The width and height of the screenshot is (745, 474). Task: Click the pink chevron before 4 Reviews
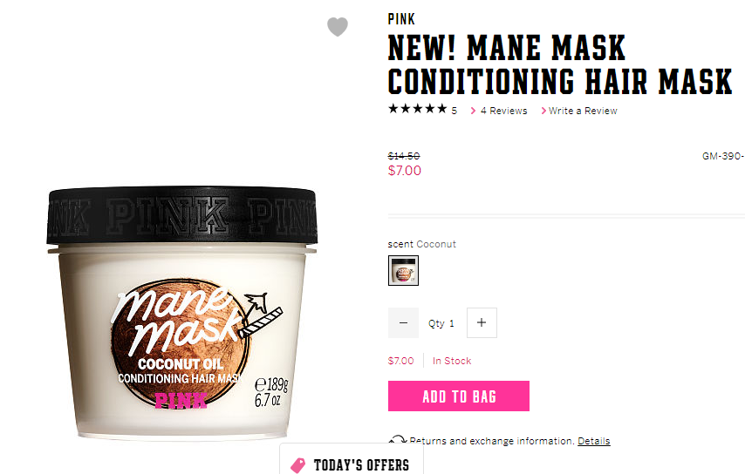[473, 111]
